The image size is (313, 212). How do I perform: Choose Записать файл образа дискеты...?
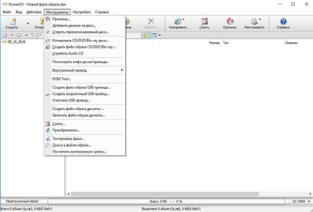click(x=85, y=116)
